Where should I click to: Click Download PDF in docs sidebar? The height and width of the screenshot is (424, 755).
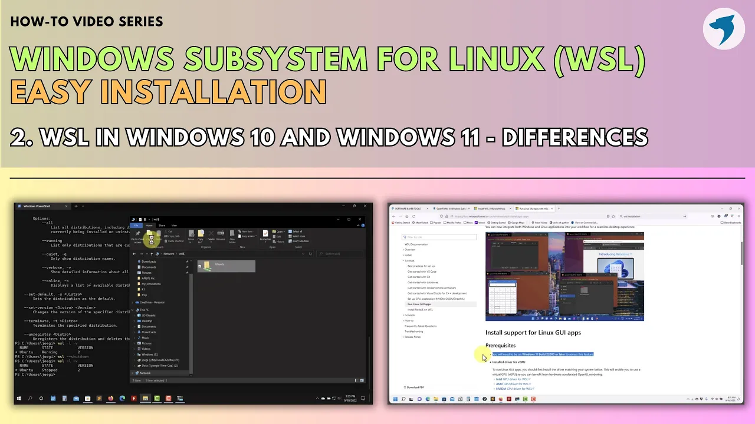[414, 387]
